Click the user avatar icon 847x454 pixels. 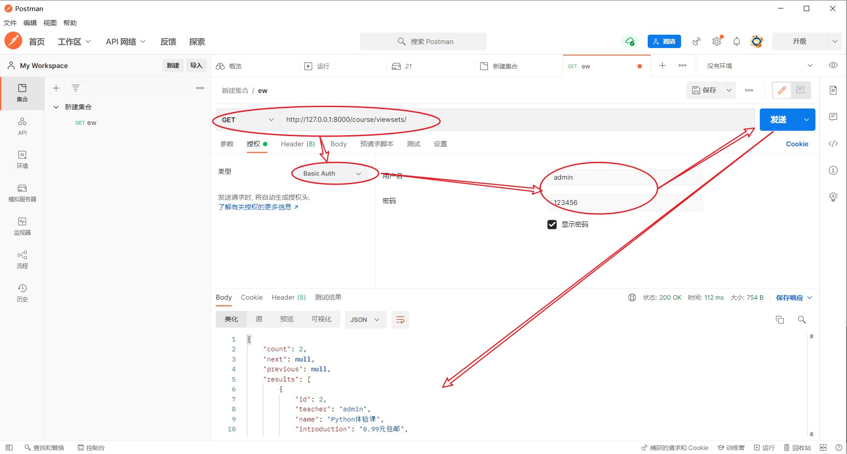[x=757, y=41]
